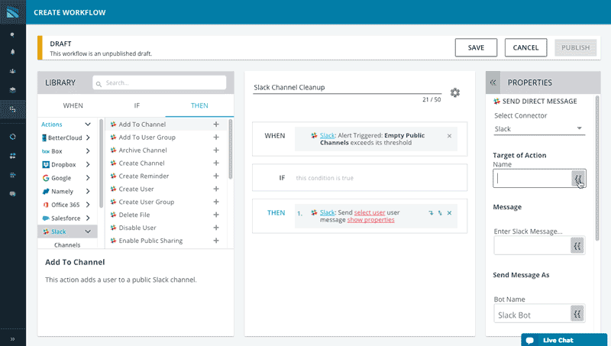Click plus icon for Create Channel
Viewport: 611px width, 346px height.
216,163
